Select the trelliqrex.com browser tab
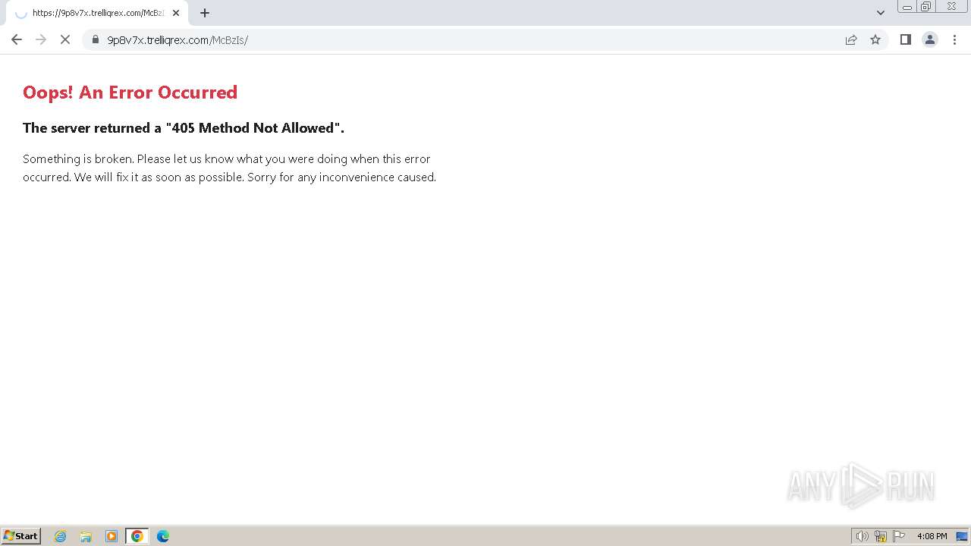The image size is (971, 546). (97, 13)
